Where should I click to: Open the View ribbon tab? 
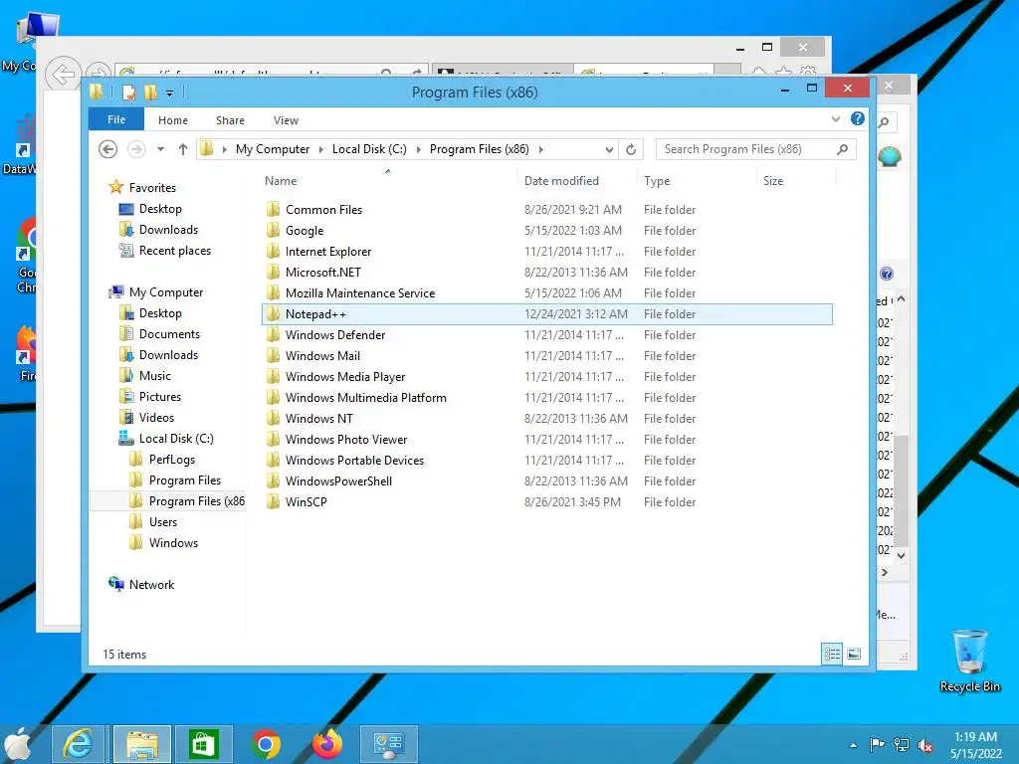pos(286,120)
